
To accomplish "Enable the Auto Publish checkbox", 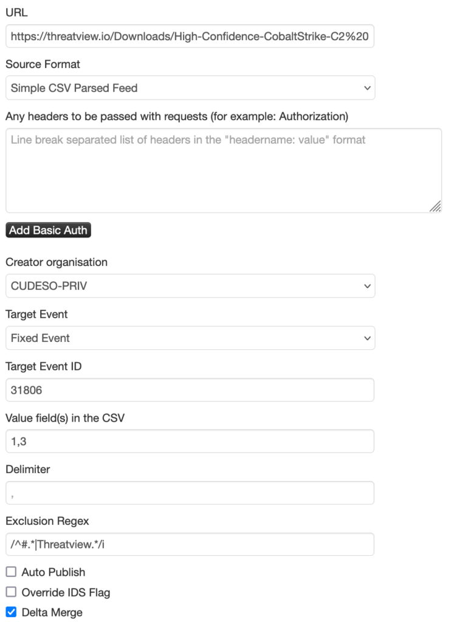I will tap(10, 572).
